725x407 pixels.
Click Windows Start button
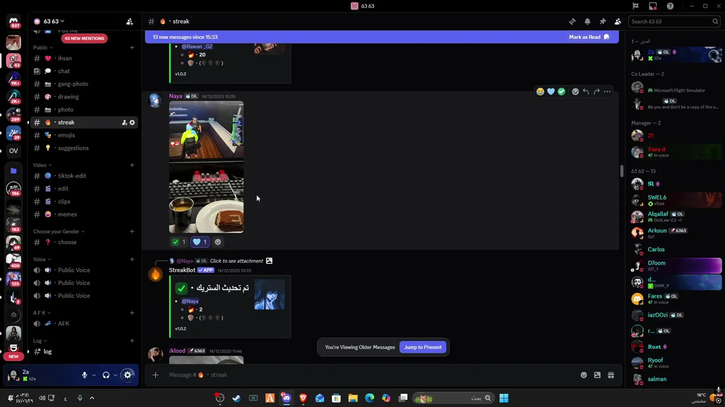click(x=504, y=398)
